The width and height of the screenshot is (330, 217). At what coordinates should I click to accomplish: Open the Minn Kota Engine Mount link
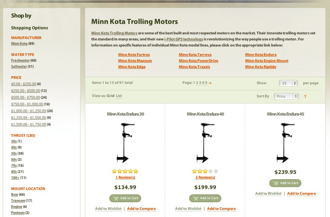(x=267, y=61)
